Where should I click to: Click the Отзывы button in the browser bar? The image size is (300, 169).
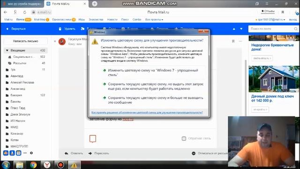tap(268, 11)
